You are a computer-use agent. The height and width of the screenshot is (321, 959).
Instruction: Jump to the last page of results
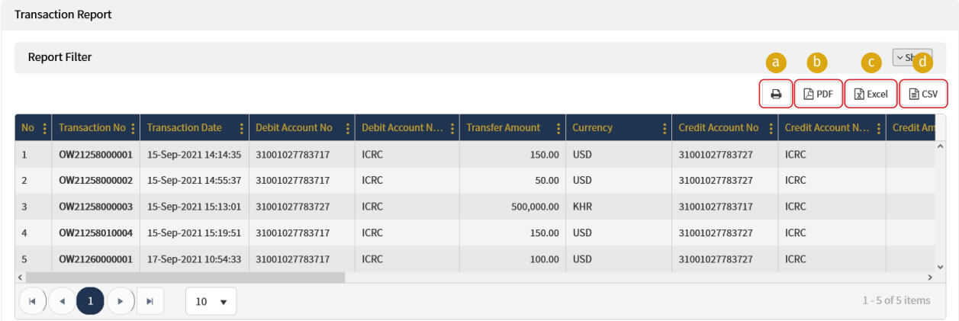pos(150,301)
